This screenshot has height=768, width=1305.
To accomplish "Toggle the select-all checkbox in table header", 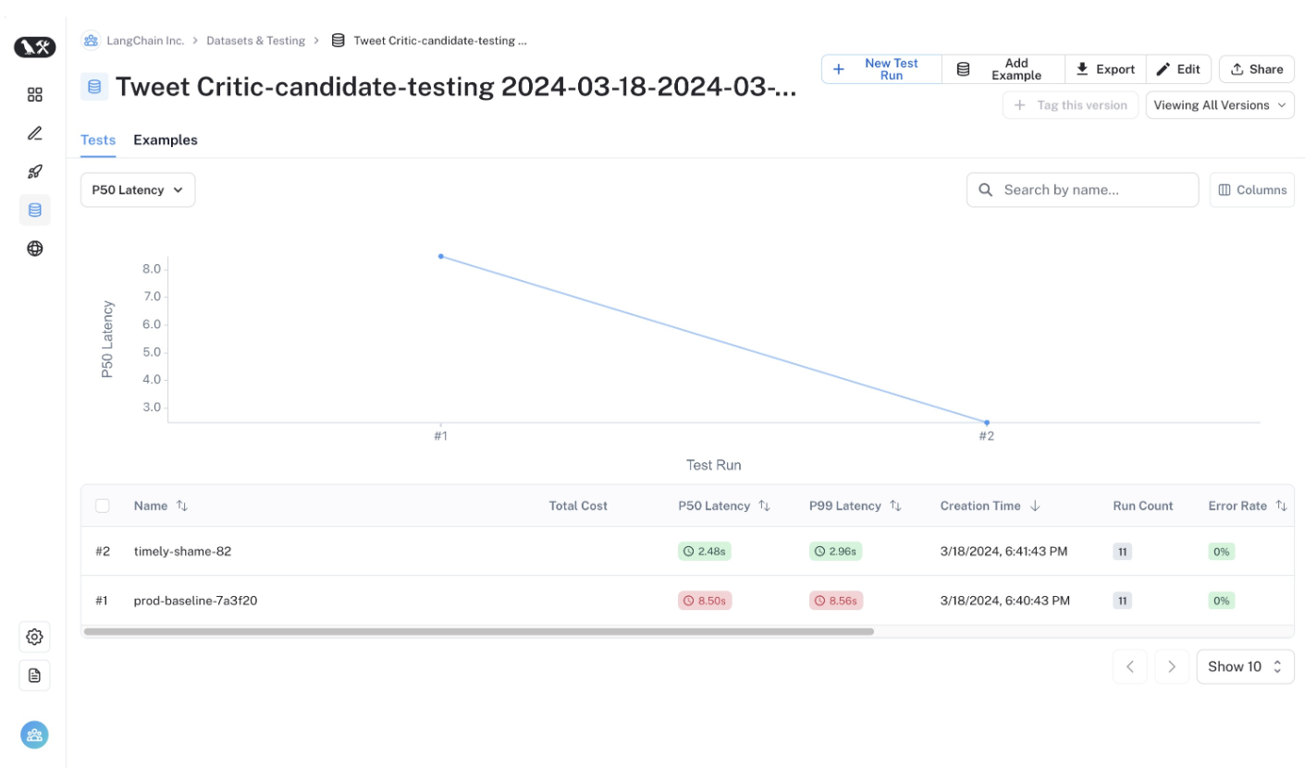I will (103, 506).
